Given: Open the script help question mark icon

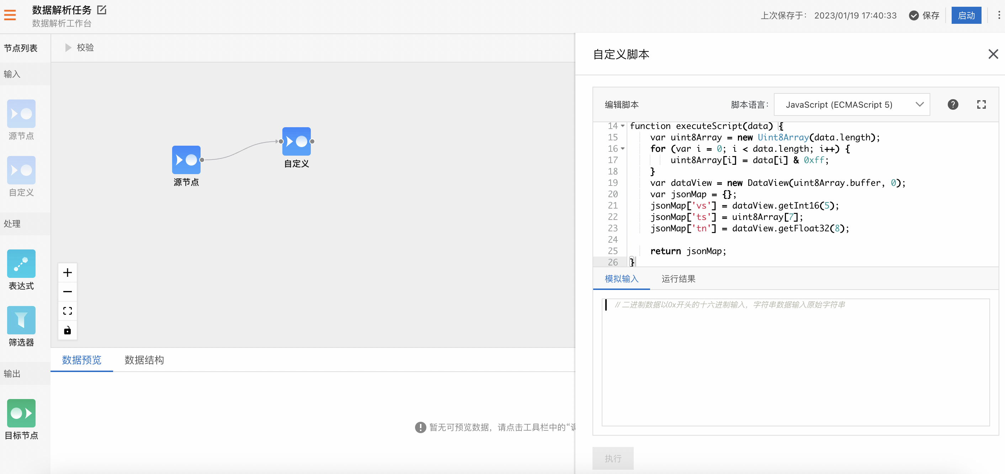Looking at the screenshot, I should coord(953,104).
